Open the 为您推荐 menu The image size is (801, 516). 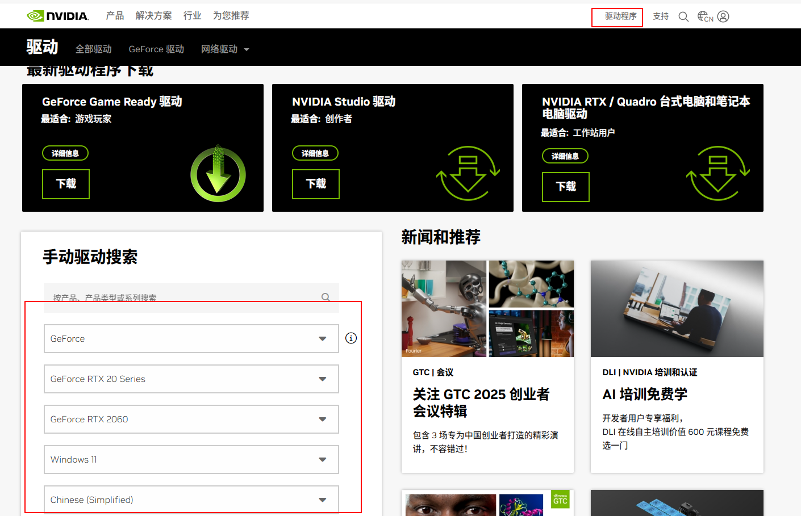click(x=231, y=16)
